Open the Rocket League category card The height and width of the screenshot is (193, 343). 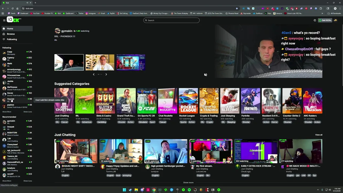click(x=188, y=101)
